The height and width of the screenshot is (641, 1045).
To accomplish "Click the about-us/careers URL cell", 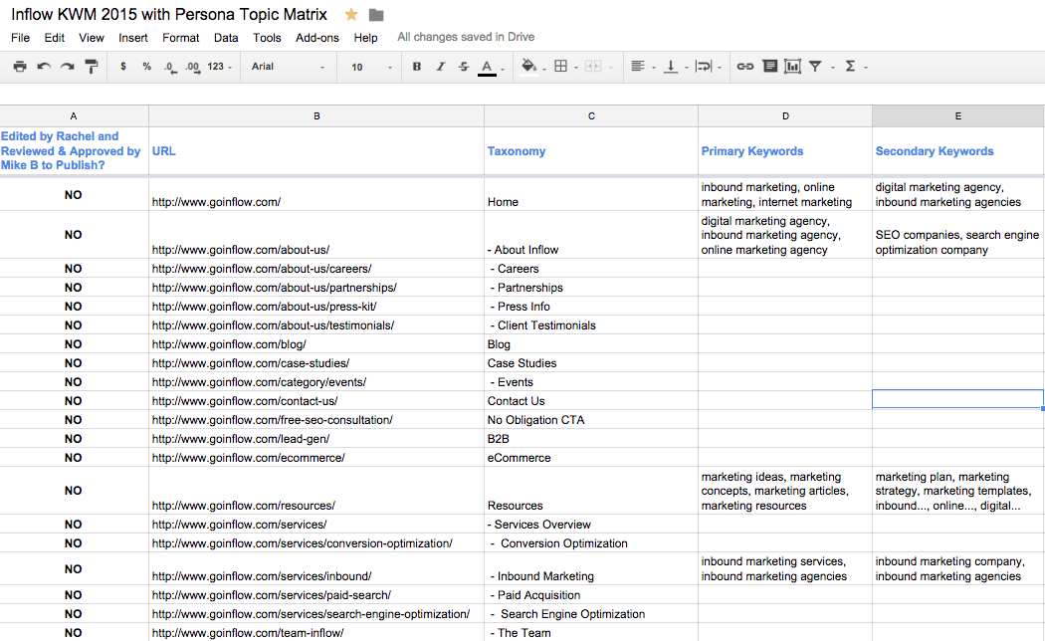I will pyautogui.click(x=262, y=269).
